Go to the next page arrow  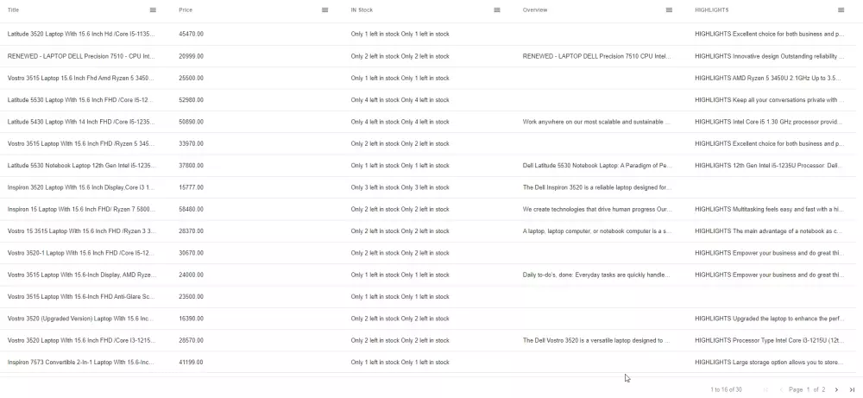836,389
